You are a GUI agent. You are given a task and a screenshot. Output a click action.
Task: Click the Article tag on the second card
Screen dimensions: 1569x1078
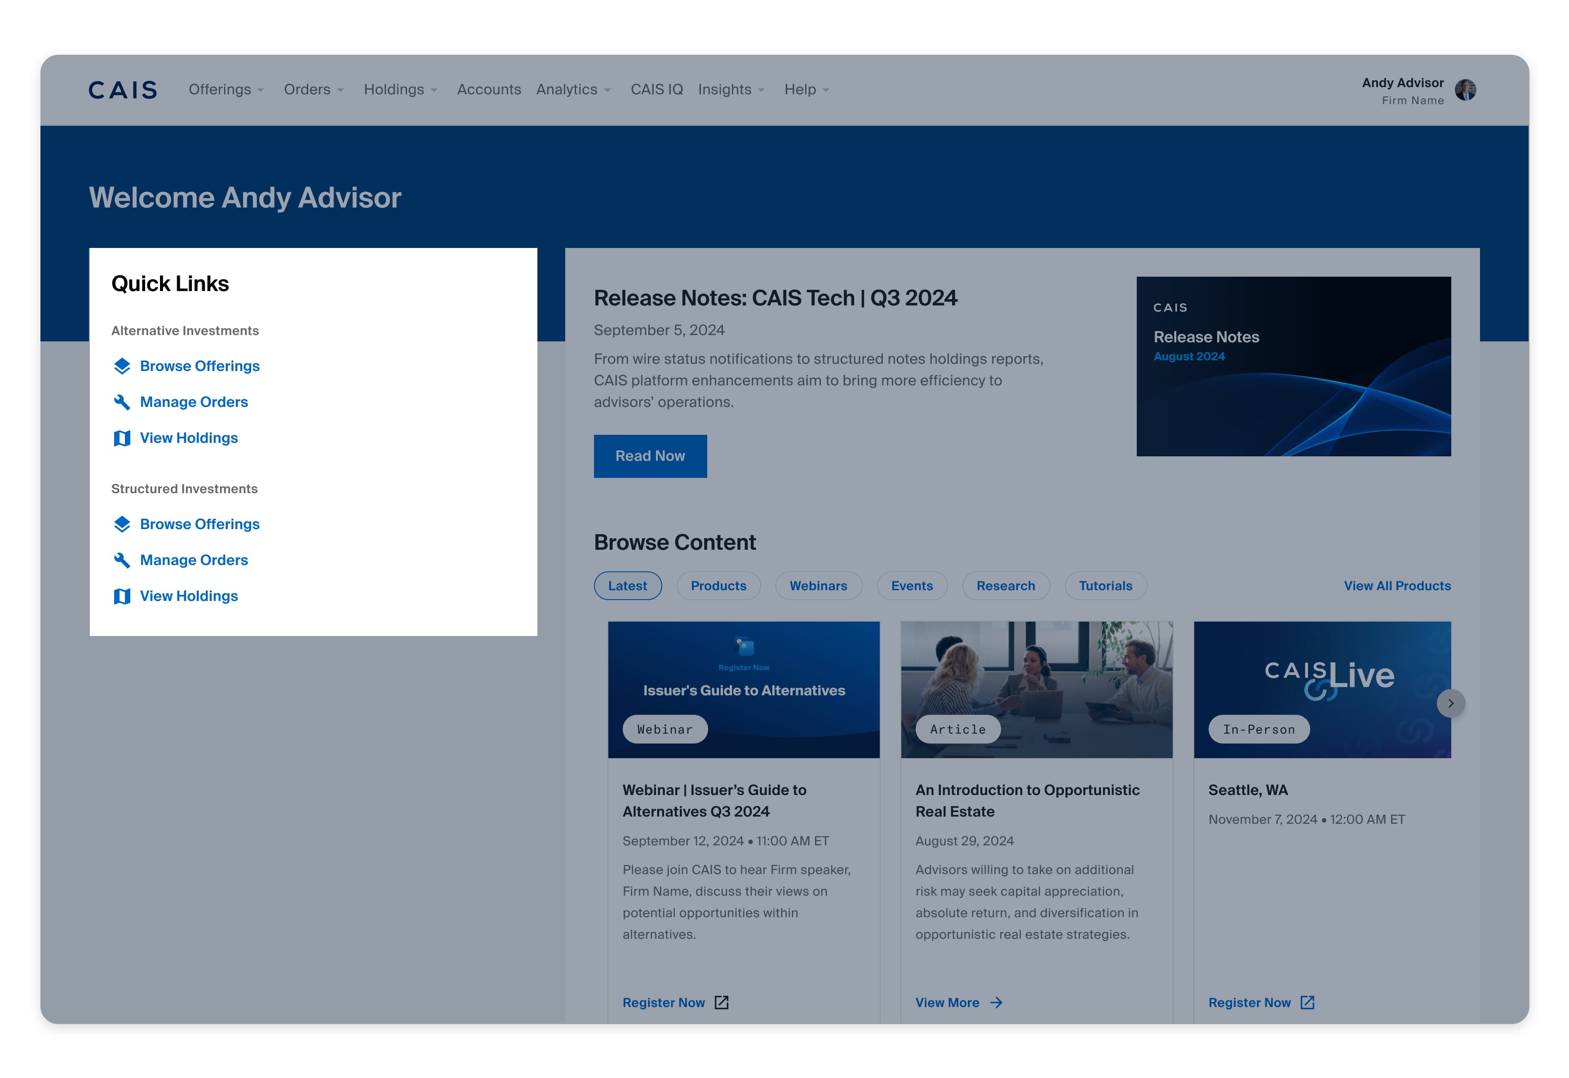[x=957, y=729]
